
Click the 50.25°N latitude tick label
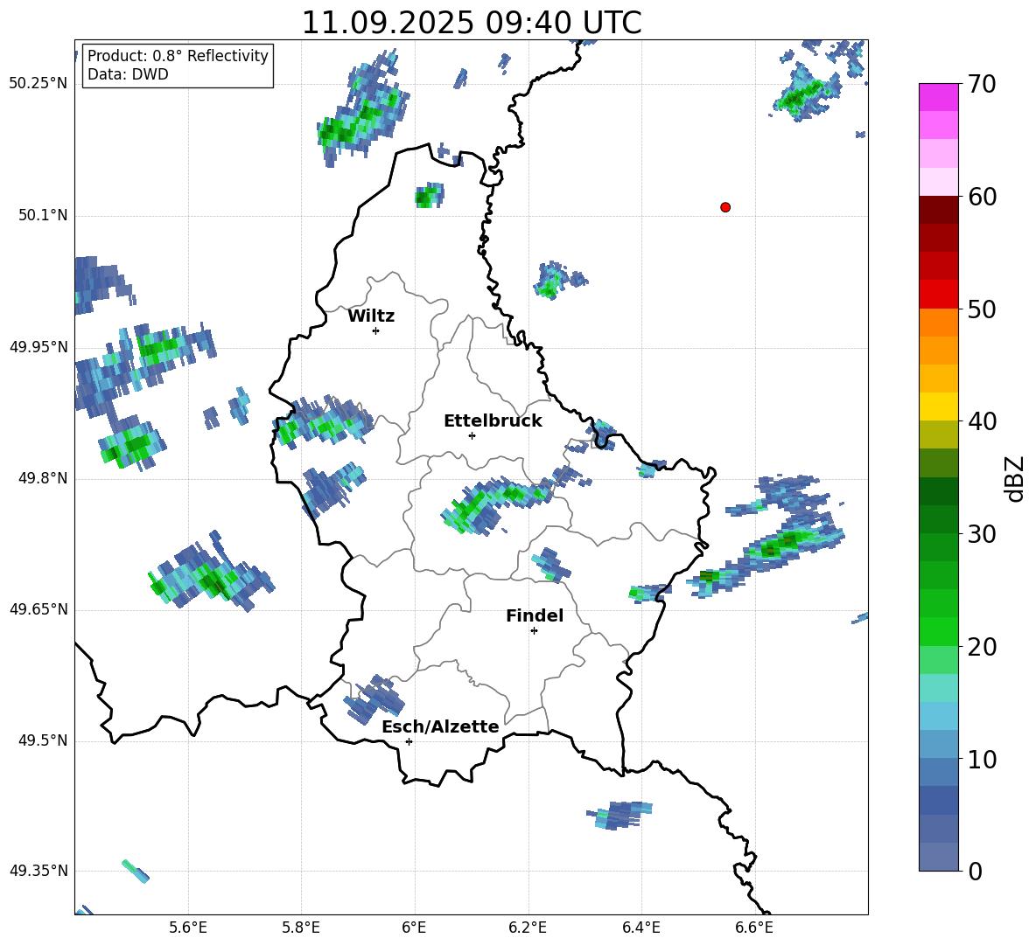click(38, 84)
